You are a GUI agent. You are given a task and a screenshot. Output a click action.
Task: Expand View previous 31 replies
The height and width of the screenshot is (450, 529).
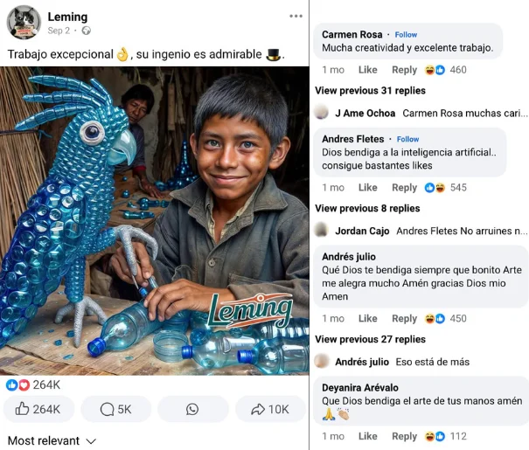(370, 91)
